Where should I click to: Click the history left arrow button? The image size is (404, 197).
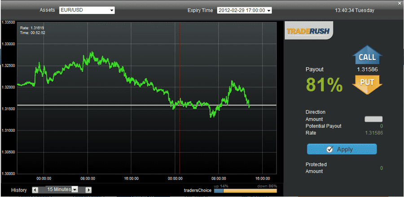pos(35,190)
